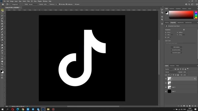
Task: Click the black layer thumbnail
Action: (x=169, y=92)
